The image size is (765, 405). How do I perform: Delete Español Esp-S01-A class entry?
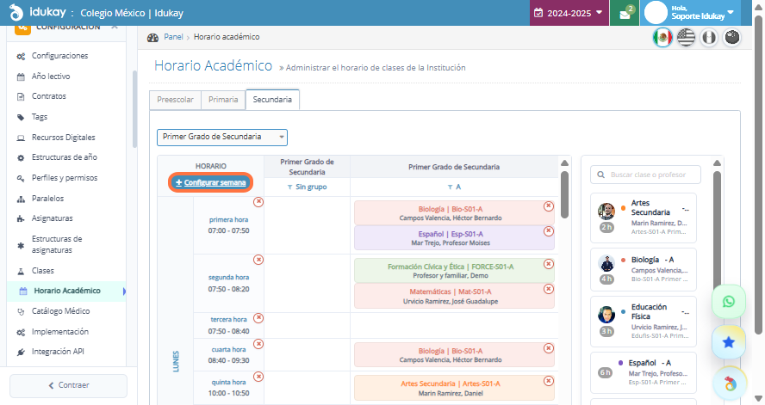tap(549, 230)
